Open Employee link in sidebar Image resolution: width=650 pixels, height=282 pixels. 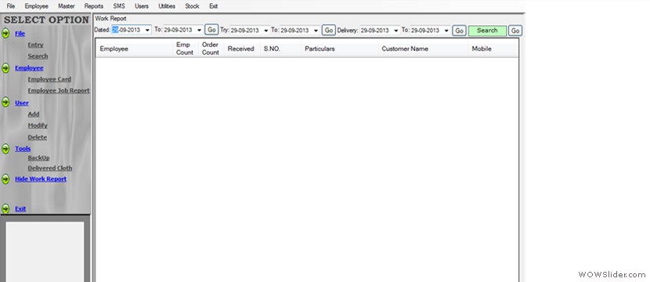[x=29, y=68]
